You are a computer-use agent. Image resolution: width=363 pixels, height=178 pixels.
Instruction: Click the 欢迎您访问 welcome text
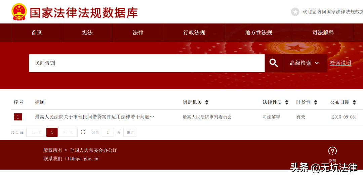(x=332, y=12)
